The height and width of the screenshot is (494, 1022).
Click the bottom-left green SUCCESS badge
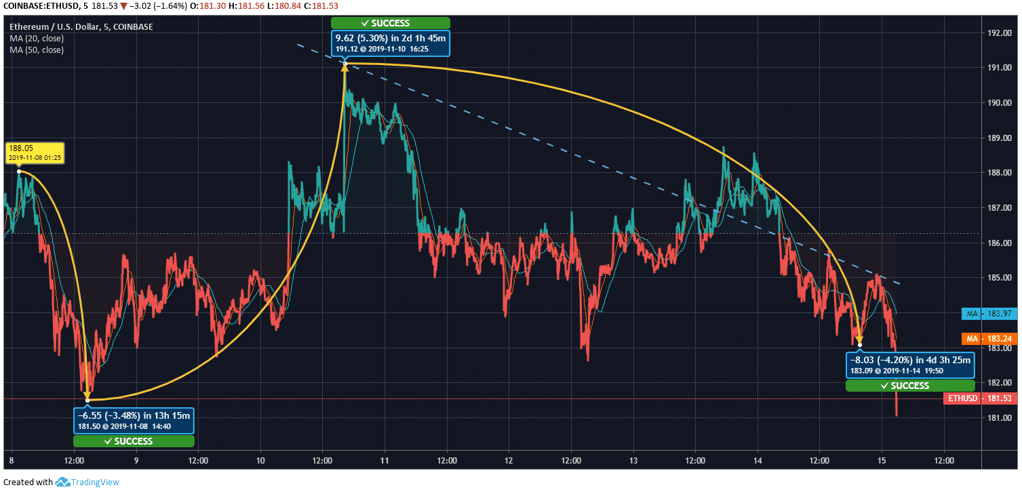134,441
